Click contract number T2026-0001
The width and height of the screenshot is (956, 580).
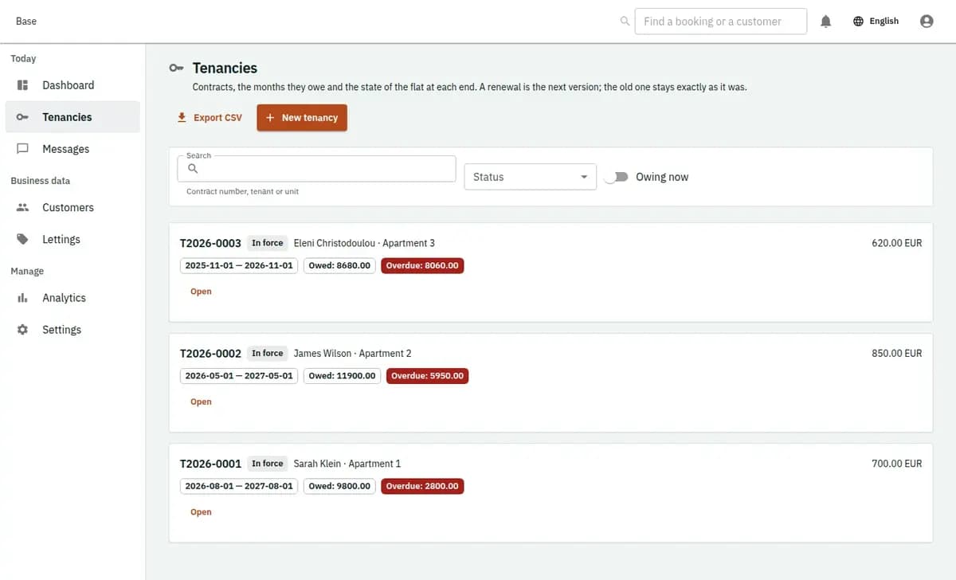point(210,464)
